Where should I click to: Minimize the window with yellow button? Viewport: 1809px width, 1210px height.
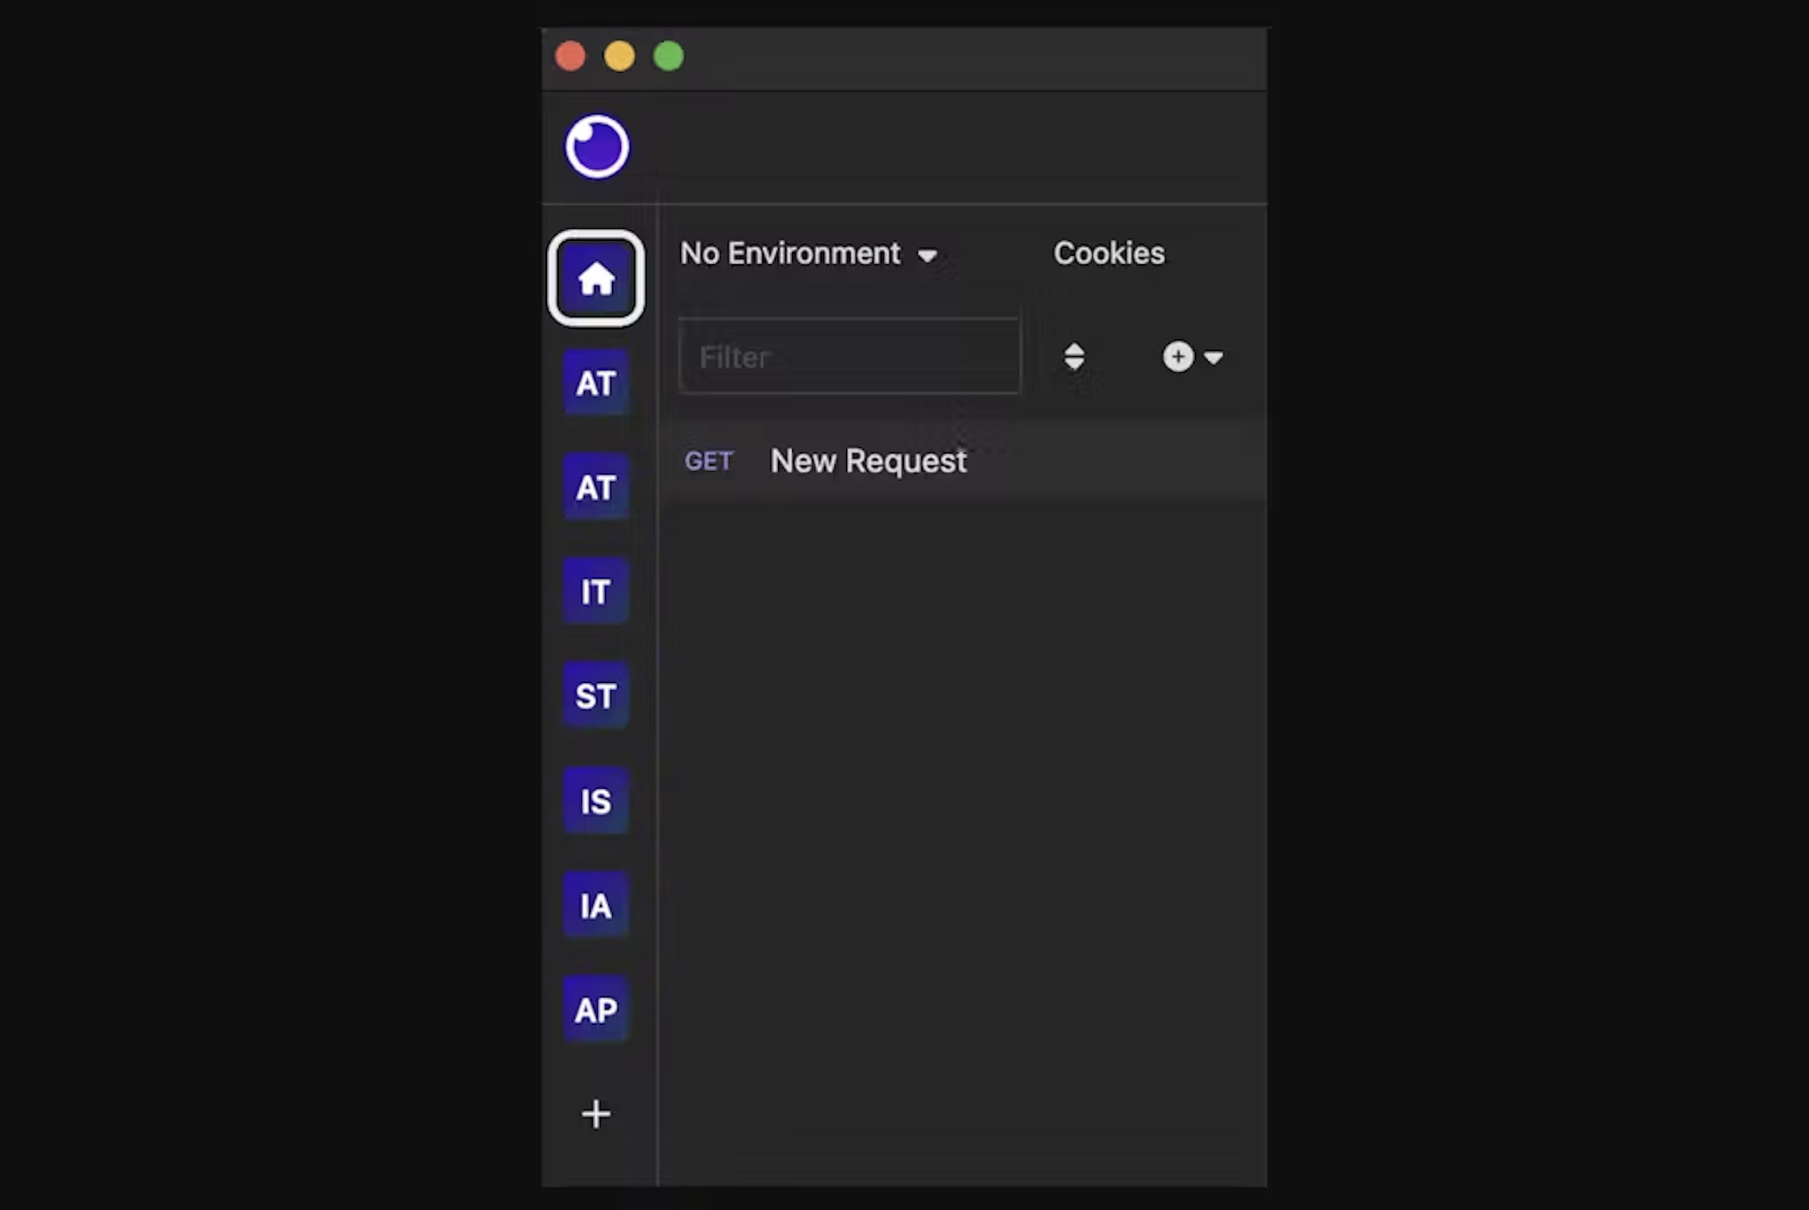tap(620, 57)
